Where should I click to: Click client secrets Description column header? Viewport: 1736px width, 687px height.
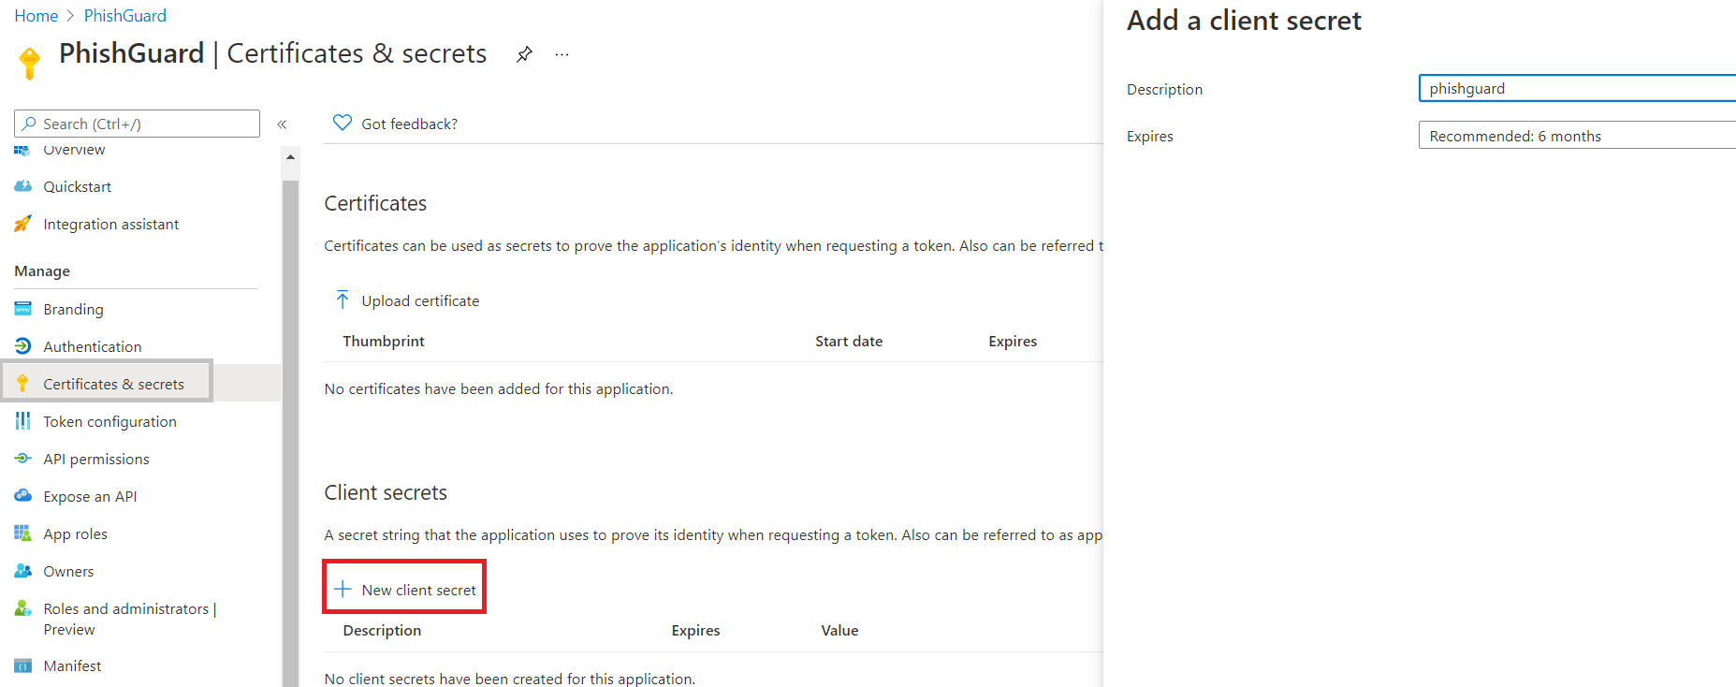[x=382, y=630]
